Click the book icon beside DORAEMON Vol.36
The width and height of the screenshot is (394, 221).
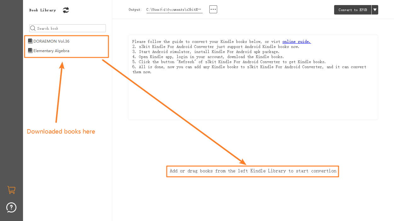(30, 41)
